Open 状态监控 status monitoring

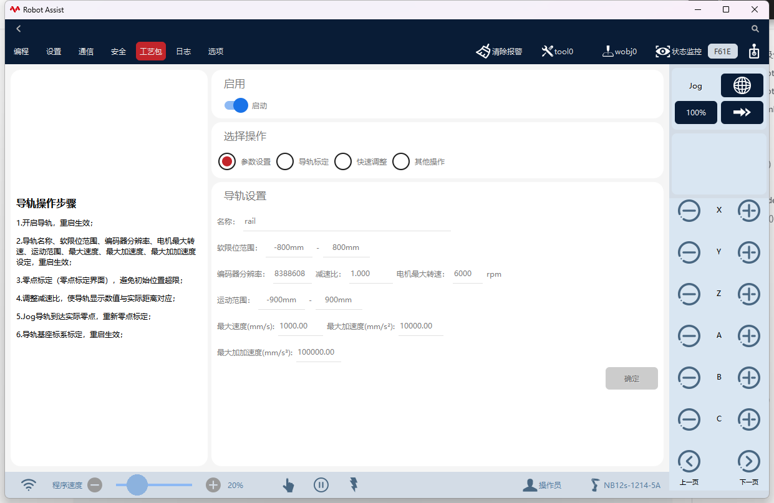pyautogui.click(x=662, y=51)
